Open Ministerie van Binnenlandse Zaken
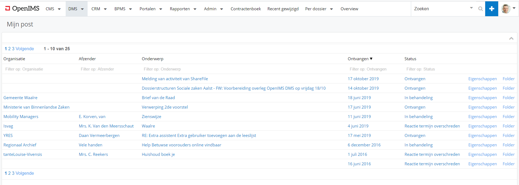The height and width of the screenshot is (185, 519). pos(36,107)
